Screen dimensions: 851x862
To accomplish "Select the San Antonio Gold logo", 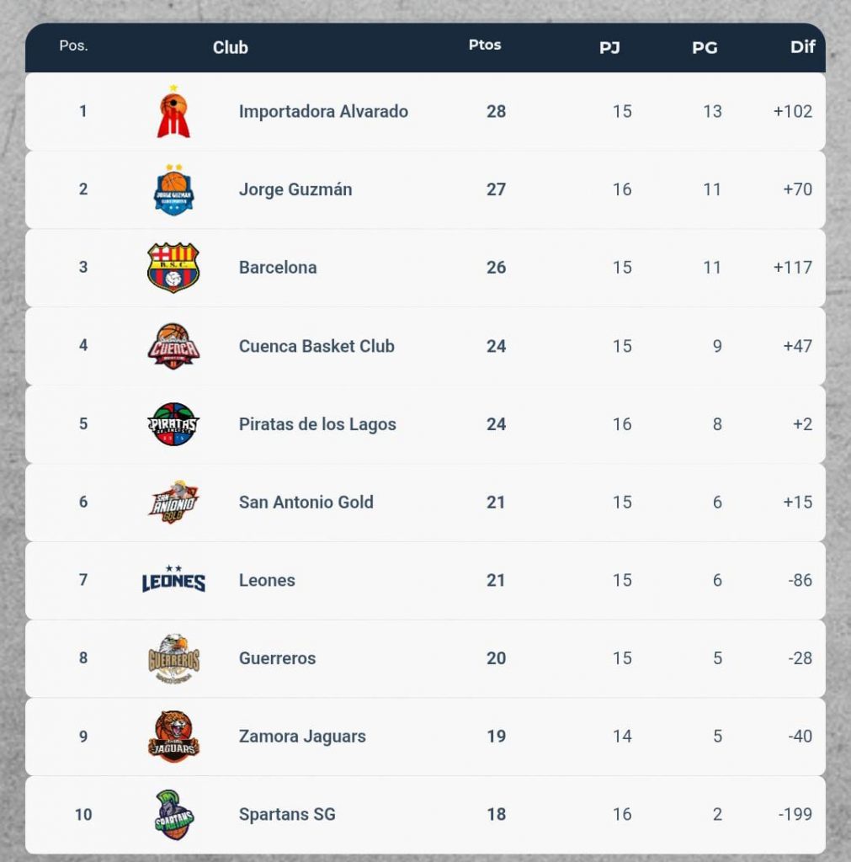I will [173, 503].
